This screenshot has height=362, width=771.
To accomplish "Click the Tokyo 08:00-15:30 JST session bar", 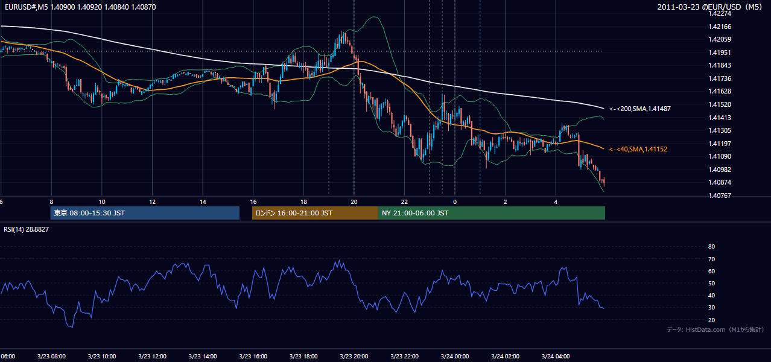I will point(145,213).
